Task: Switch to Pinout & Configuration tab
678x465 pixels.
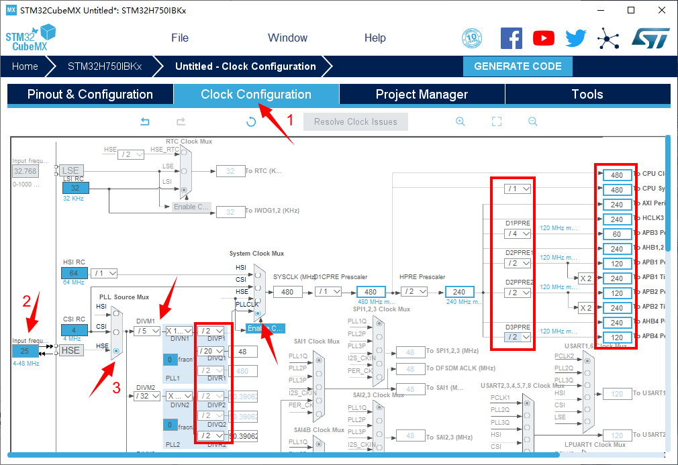Action: point(90,95)
